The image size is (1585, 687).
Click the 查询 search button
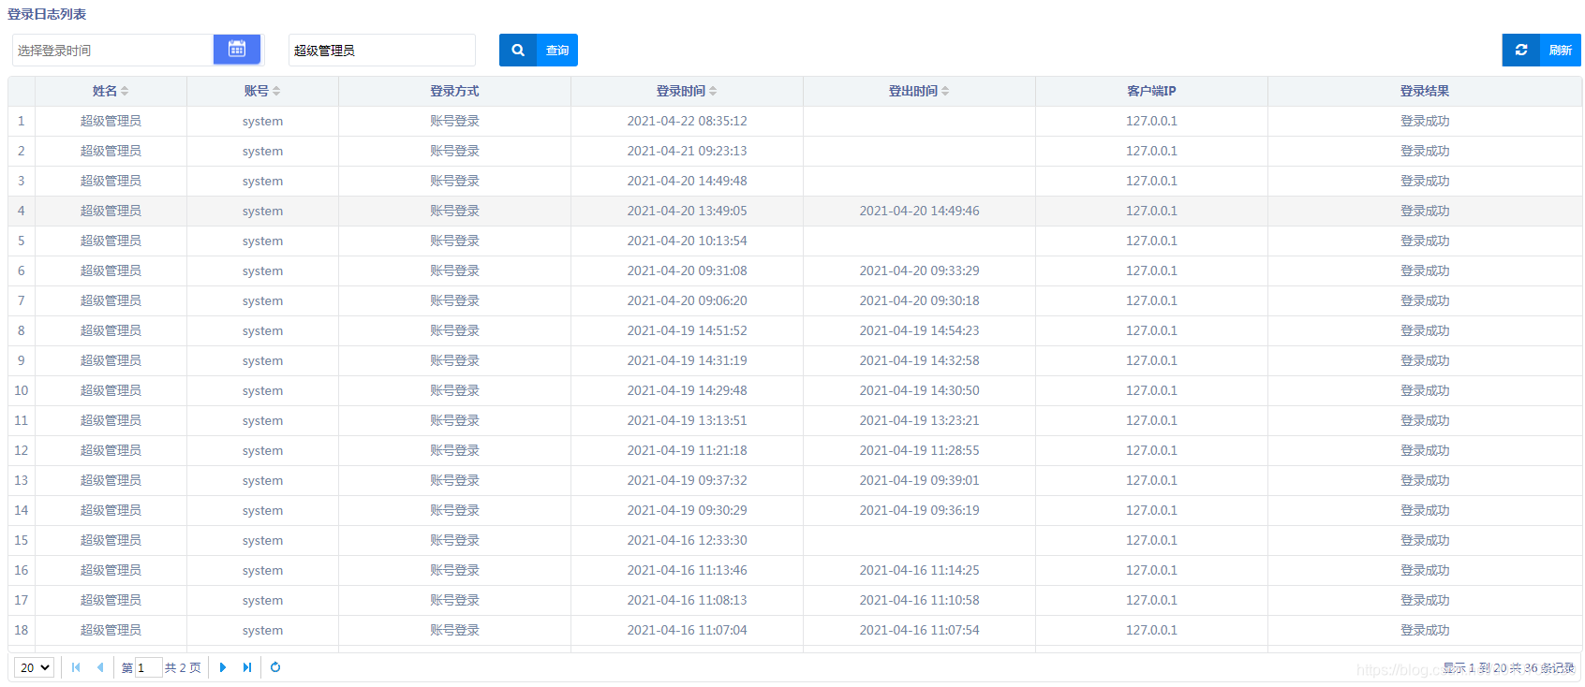click(538, 51)
